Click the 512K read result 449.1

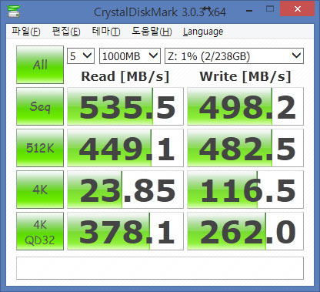click(x=125, y=148)
